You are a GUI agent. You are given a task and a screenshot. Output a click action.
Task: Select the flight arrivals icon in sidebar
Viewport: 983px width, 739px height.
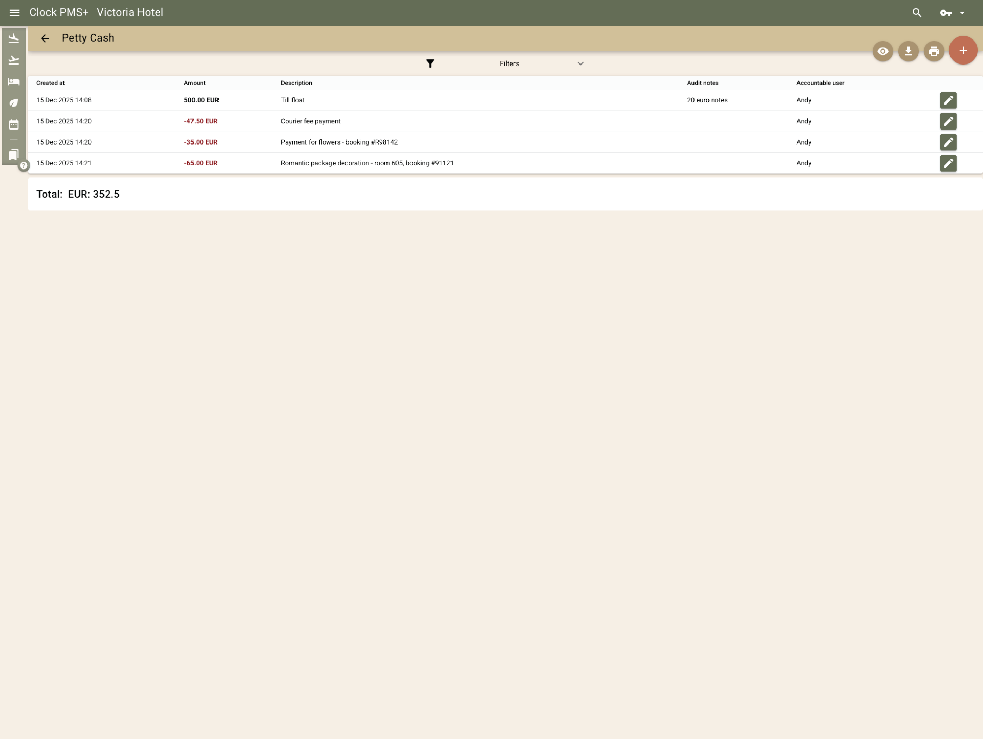coord(13,38)
